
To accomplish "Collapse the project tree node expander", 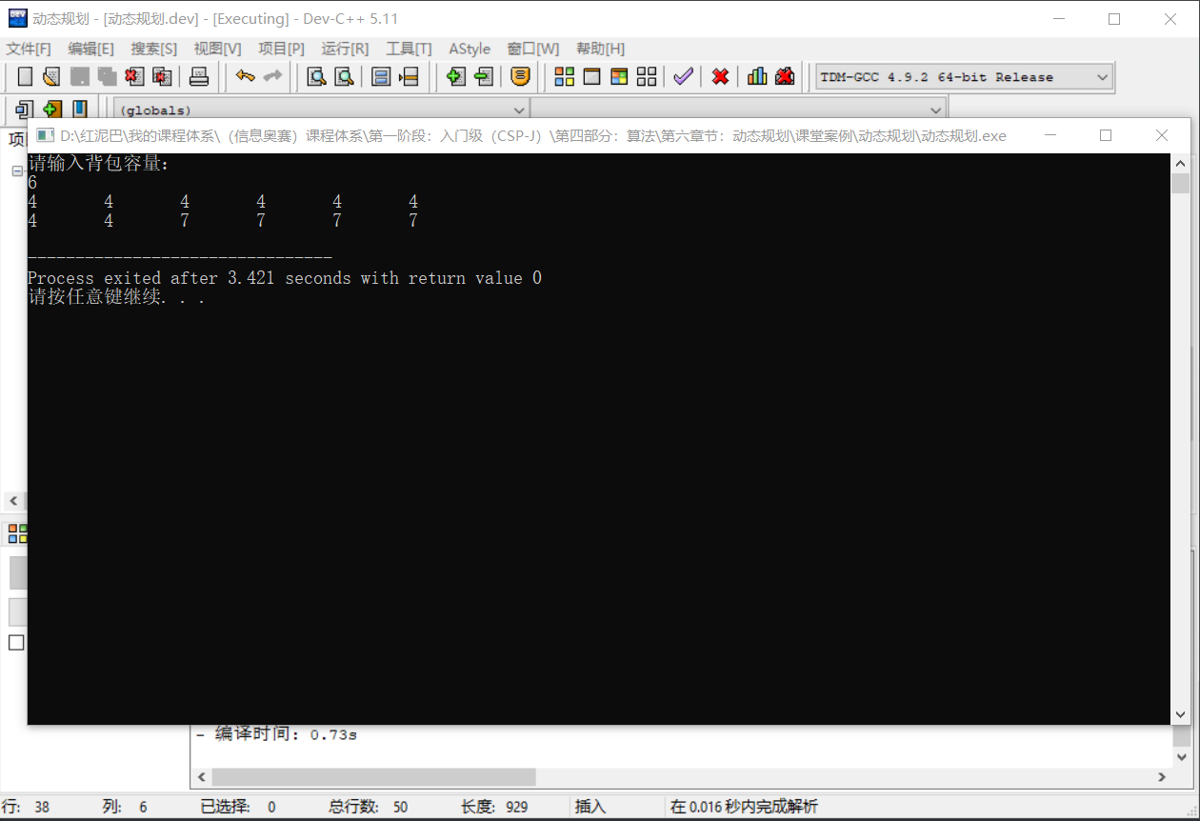I will (x=16, y=171).
